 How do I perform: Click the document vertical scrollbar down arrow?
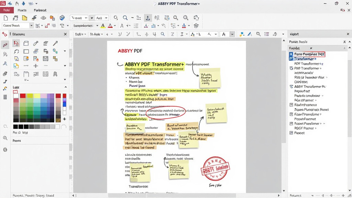[x=284, y=190]
